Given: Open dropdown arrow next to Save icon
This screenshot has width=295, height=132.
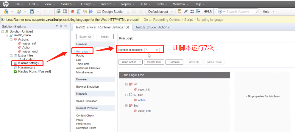Looking at the screenshot, I should [x=38, y=12].
